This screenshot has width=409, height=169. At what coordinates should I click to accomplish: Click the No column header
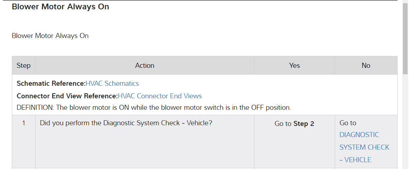pyautogui.click(x=366, y=66)
